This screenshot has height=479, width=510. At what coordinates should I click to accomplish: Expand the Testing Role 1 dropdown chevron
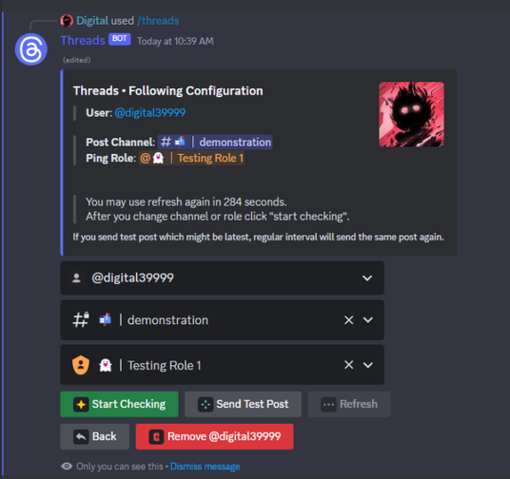pos(368,365)
